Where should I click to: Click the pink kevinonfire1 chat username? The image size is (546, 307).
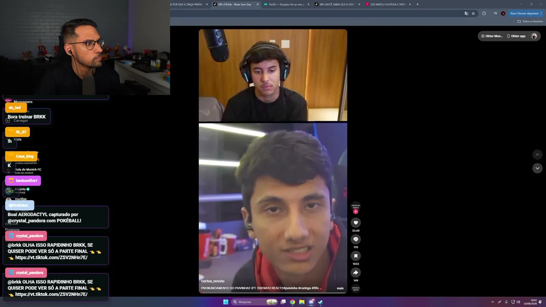tap(23, 180)
